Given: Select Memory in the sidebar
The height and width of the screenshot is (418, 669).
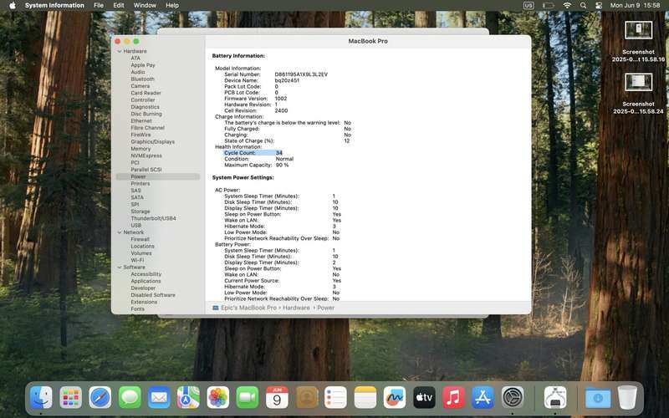Looking at the screenshot, I should tap(140, 149).
